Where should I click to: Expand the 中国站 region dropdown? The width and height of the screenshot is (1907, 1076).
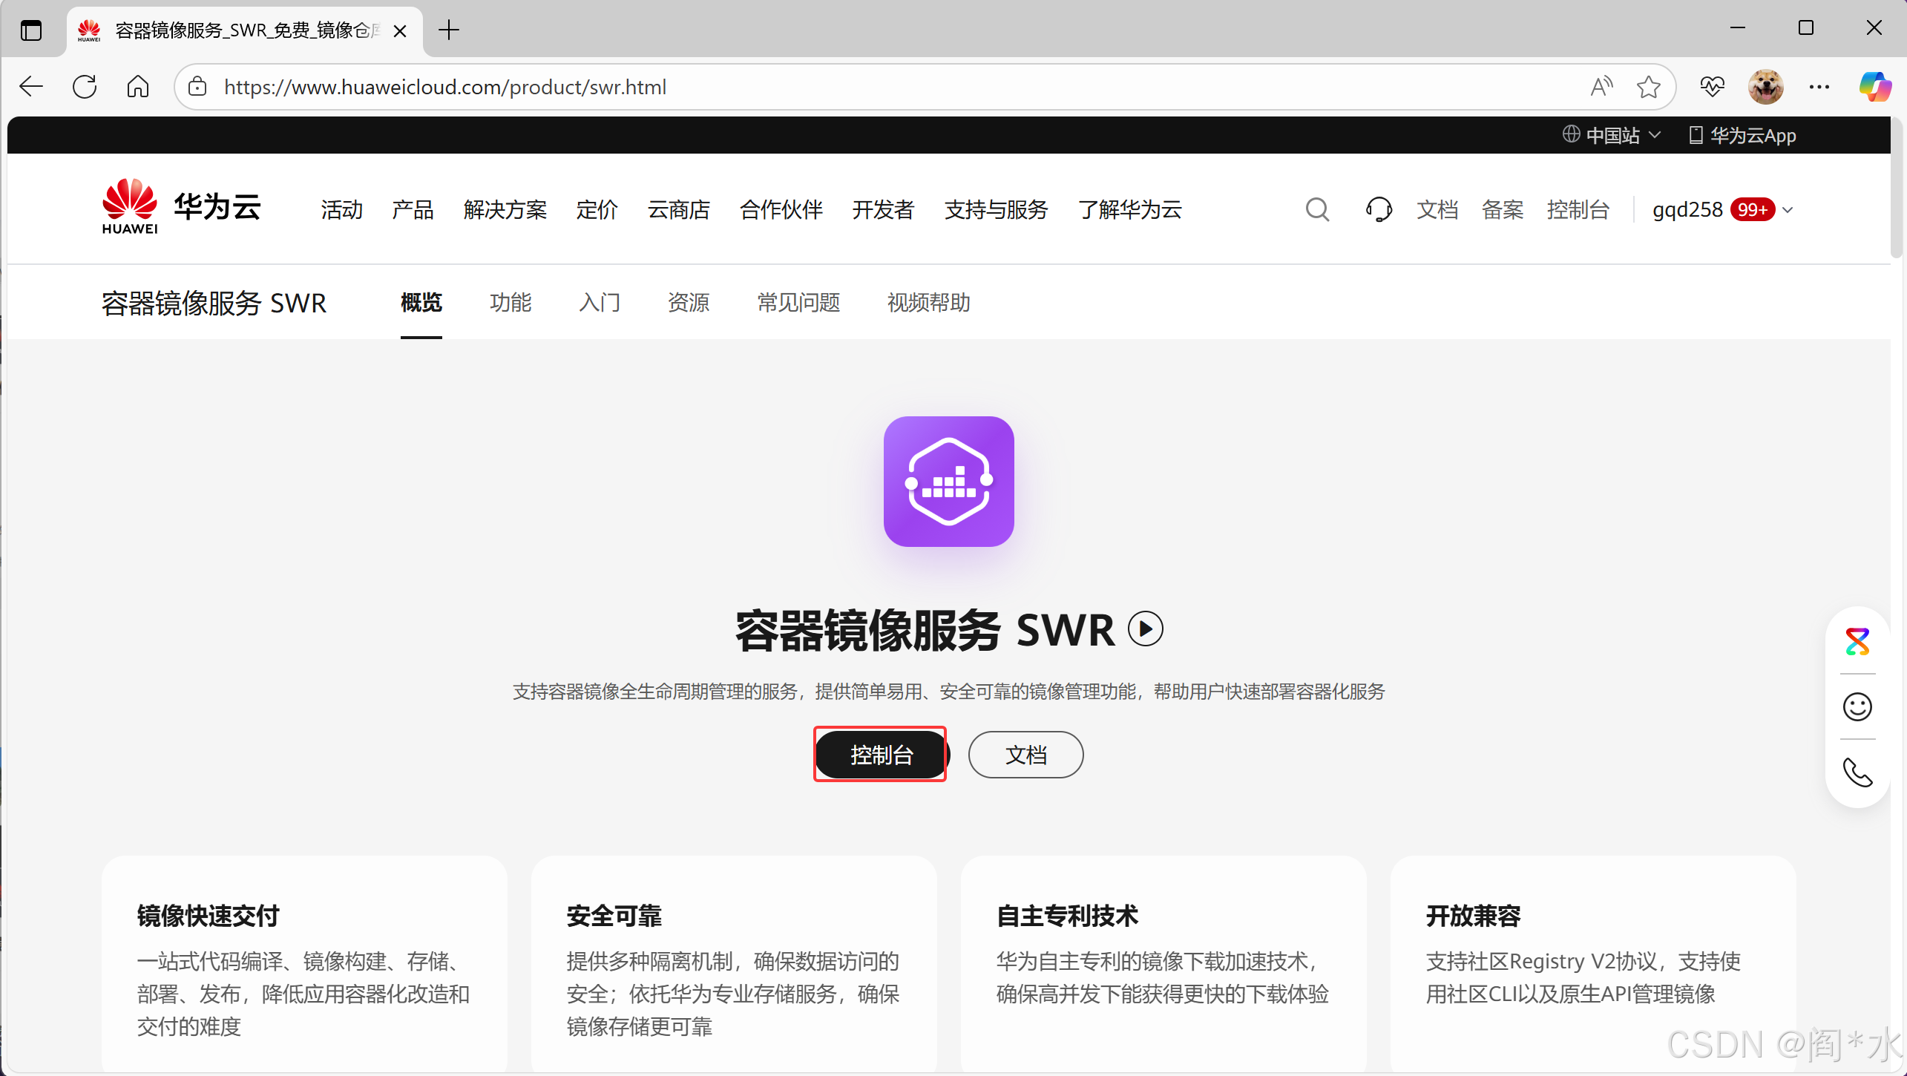[x=1612, y=135]
